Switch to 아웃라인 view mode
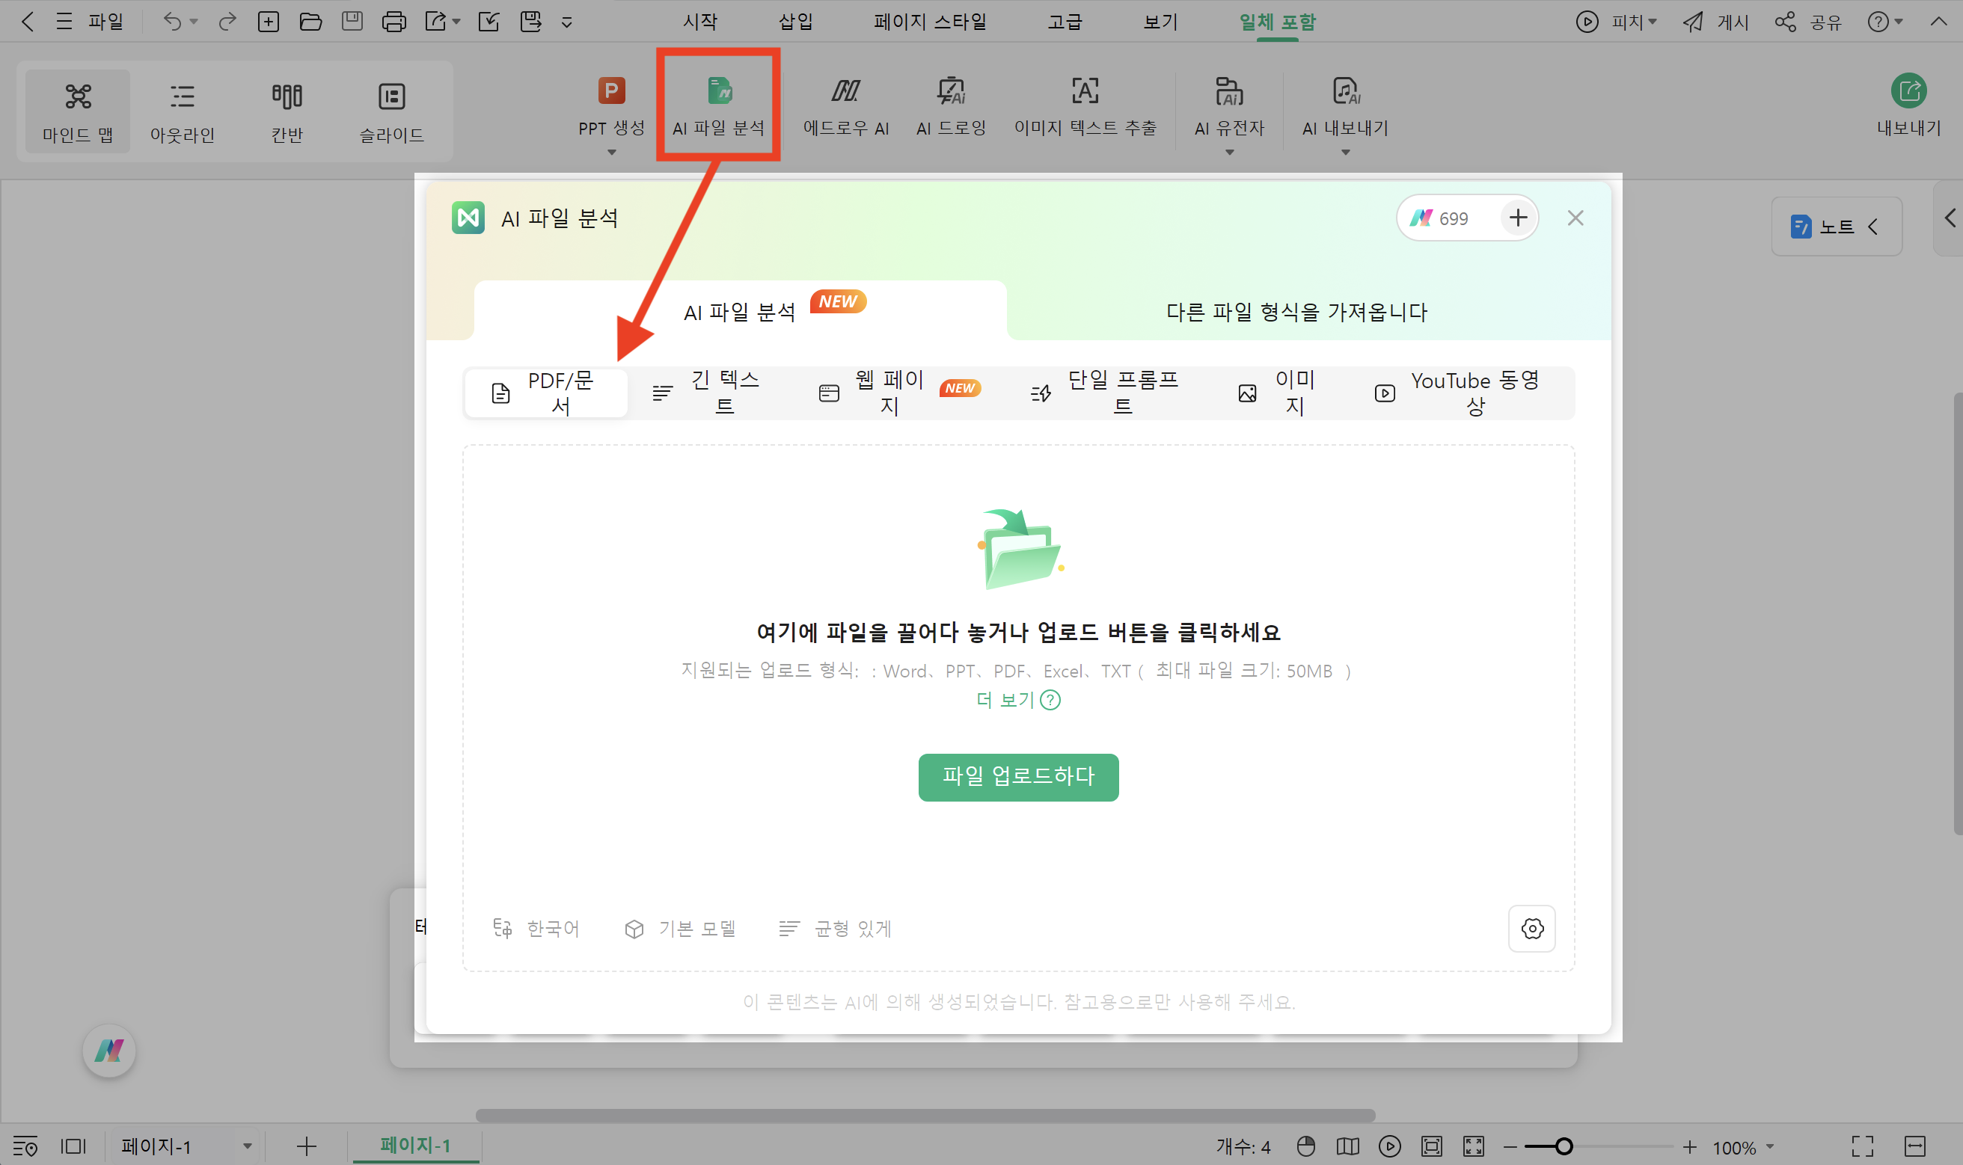This screenshot has width=1963, height=1165. pos(183,111)
